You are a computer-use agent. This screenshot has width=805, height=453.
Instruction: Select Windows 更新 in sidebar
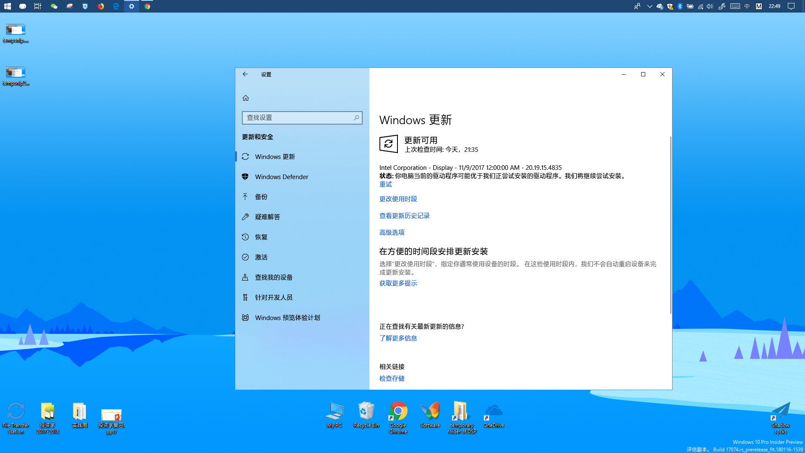pyautogui.click(x=302, y=156)
